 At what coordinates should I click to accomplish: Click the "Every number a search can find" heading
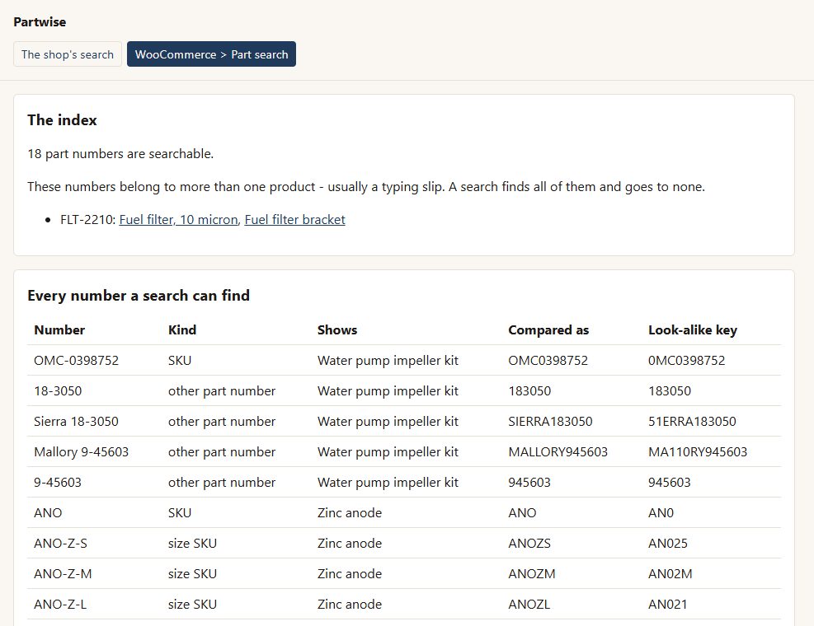click(x=139, y=296)
